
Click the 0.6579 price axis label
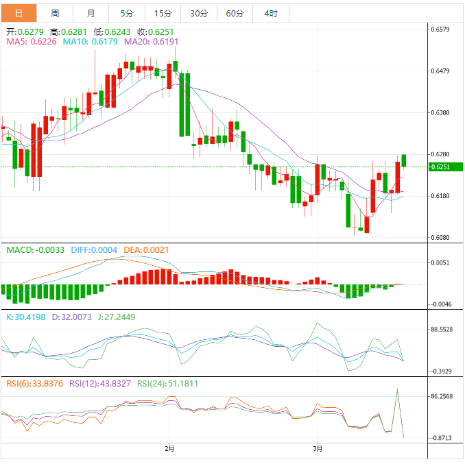tap(440, 29)
